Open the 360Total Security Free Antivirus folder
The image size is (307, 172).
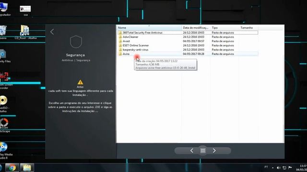(x=142, y=32)
